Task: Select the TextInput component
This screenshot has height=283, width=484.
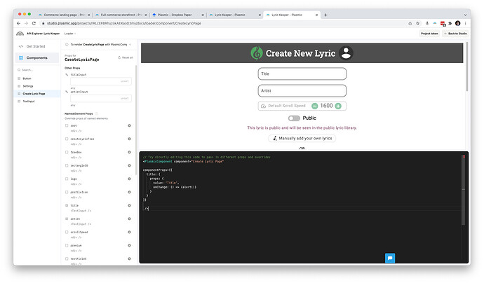Action: pos(37,101)
